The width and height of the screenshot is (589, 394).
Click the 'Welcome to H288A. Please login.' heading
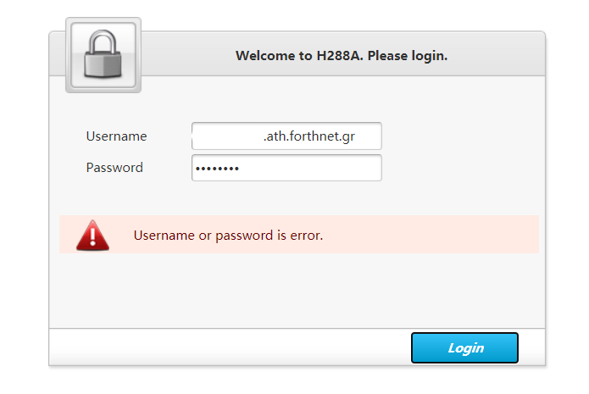[x=342, y=56]
